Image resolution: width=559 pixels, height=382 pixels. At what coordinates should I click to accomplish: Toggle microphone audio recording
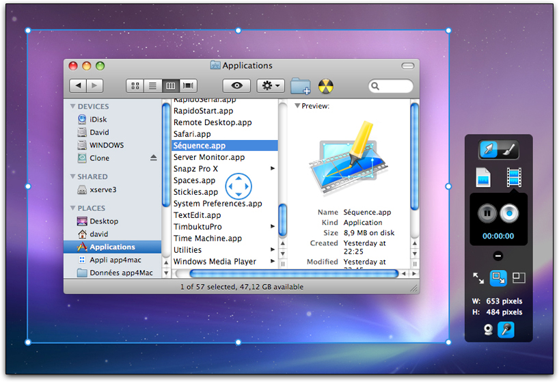[506, 329]
